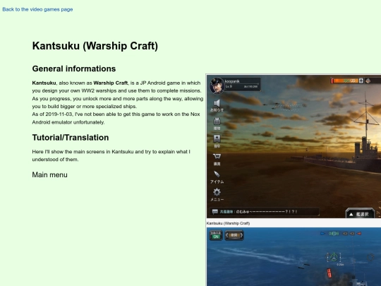Screen dimensions: 381x286
Task: Go back to the video games page
Action: tap(37, 9)
